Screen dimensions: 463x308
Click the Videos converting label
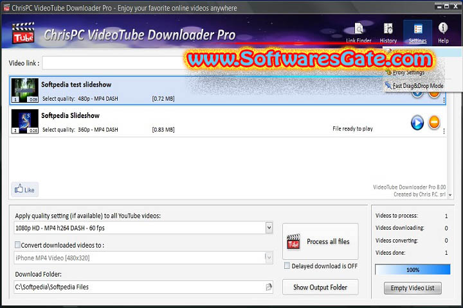point(397,241)
